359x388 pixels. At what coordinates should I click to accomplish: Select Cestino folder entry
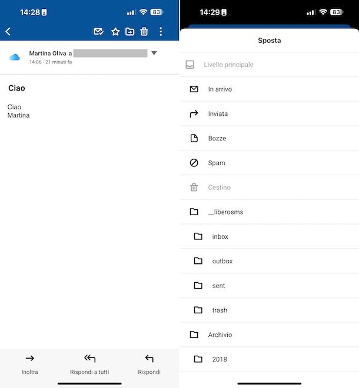270,188
